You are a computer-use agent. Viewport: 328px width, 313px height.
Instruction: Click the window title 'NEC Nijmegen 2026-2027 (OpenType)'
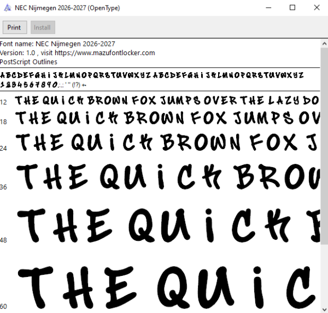[67, 8]
